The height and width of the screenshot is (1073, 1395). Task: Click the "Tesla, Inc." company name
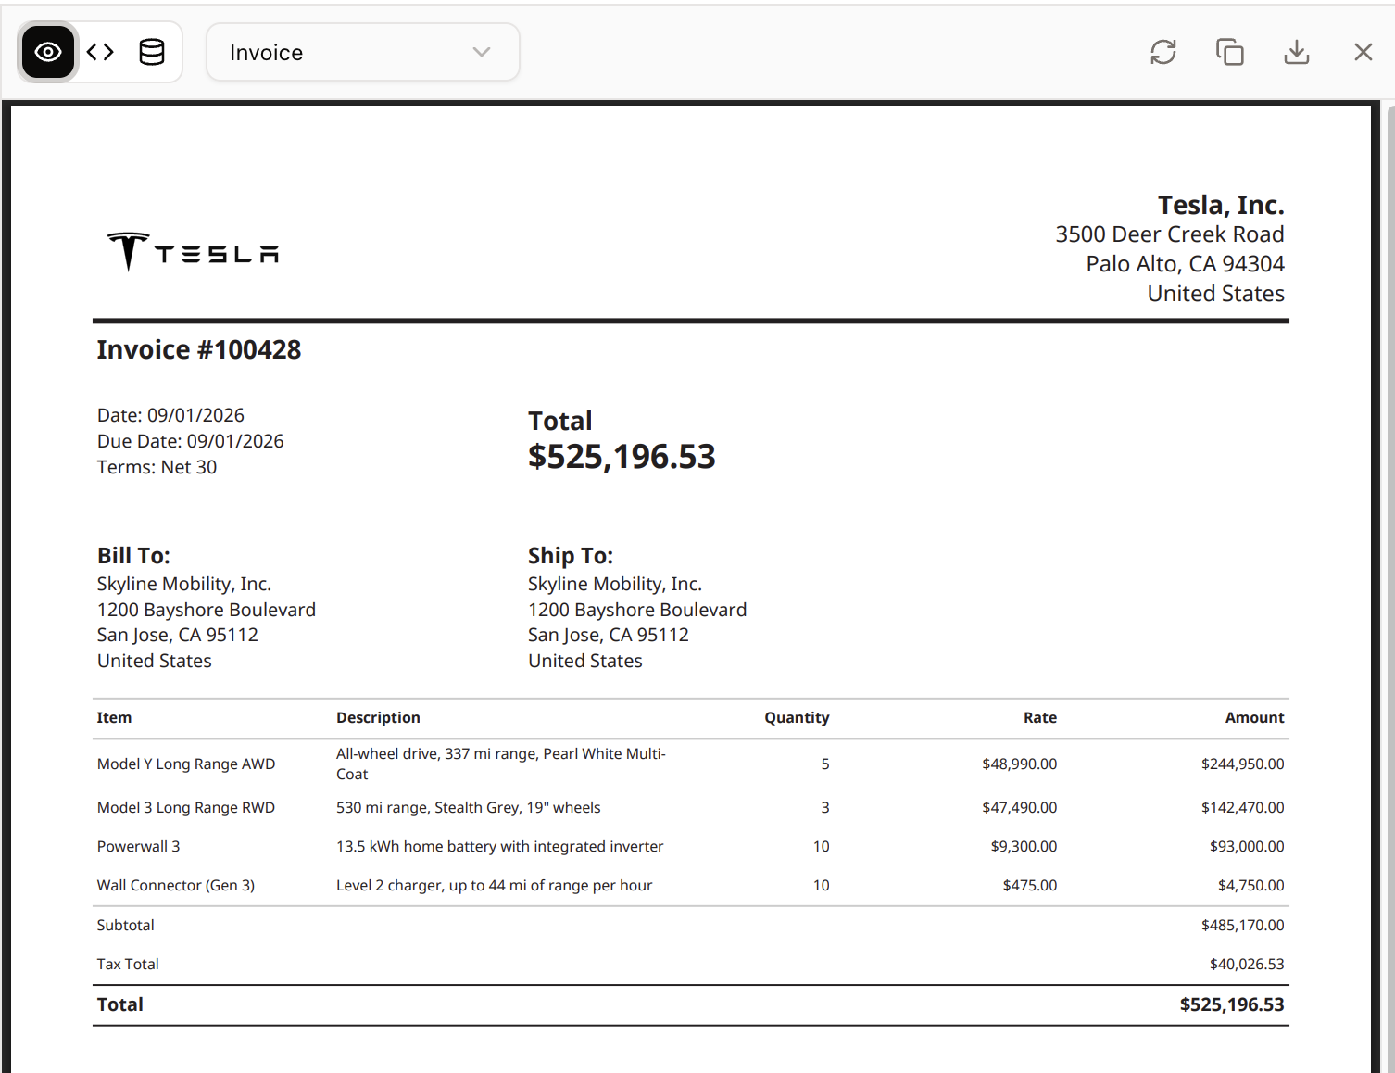[x=1221, y=205]
